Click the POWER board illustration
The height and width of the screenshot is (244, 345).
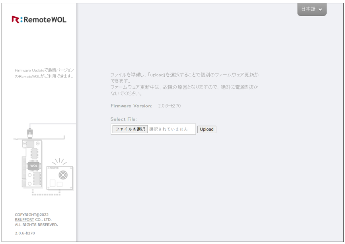tap(60, 178)
